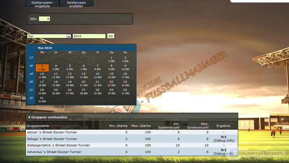This screenshot has width=289, height=163.
Task: Select calendar day 30 (31.SEb)
Action: click(x=125, y=91)
